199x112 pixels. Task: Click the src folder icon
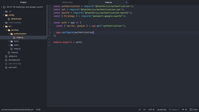6,26
